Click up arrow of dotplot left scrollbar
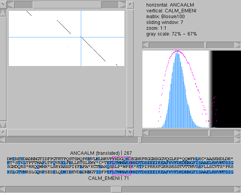241x193 pixels. tap(3, 13)
